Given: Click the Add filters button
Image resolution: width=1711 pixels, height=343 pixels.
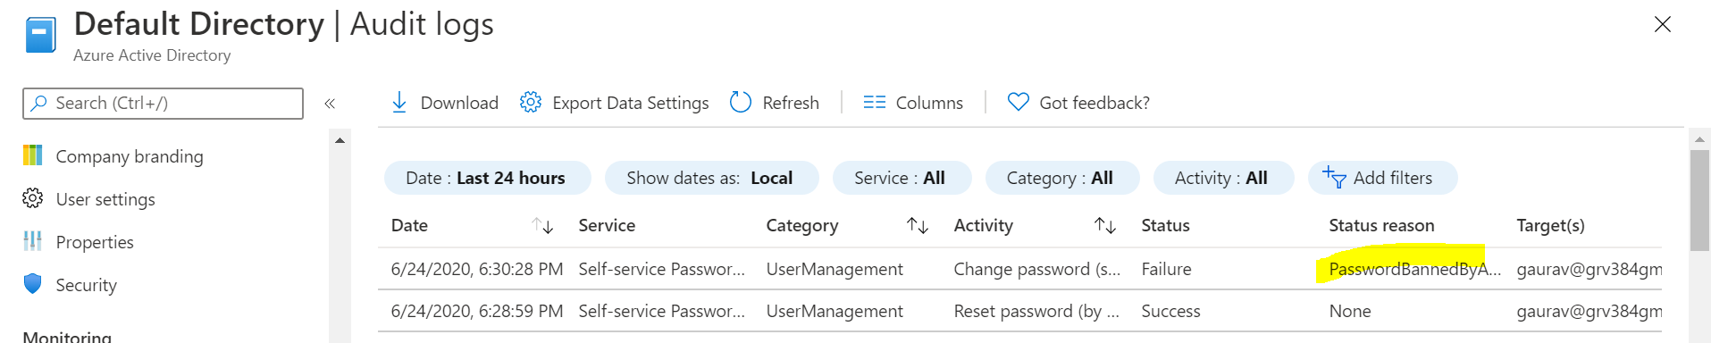Looking at the screenshot, I should tap(1382, 178).
